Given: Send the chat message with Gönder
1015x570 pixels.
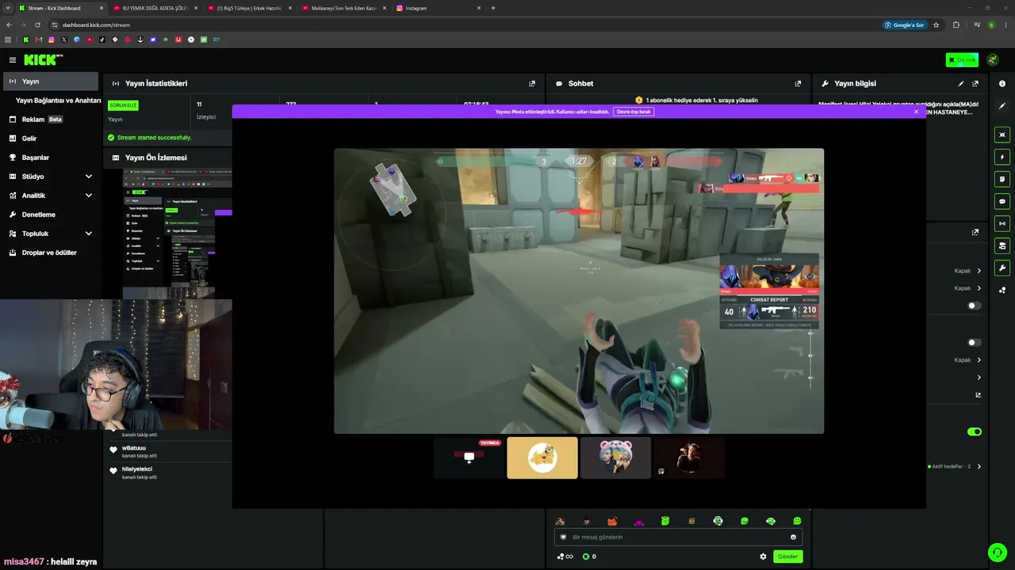Looking at the screenshot, I should (x=787, y=557).
